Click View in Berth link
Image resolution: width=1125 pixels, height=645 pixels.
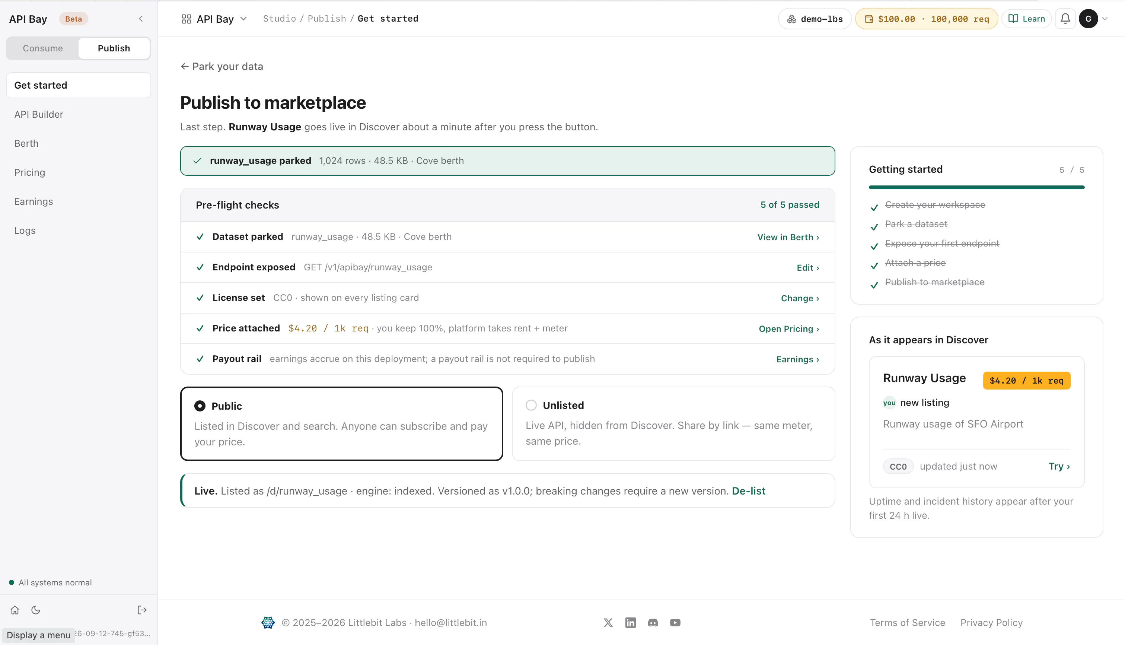pyautogui.click(x=788, y=237)
